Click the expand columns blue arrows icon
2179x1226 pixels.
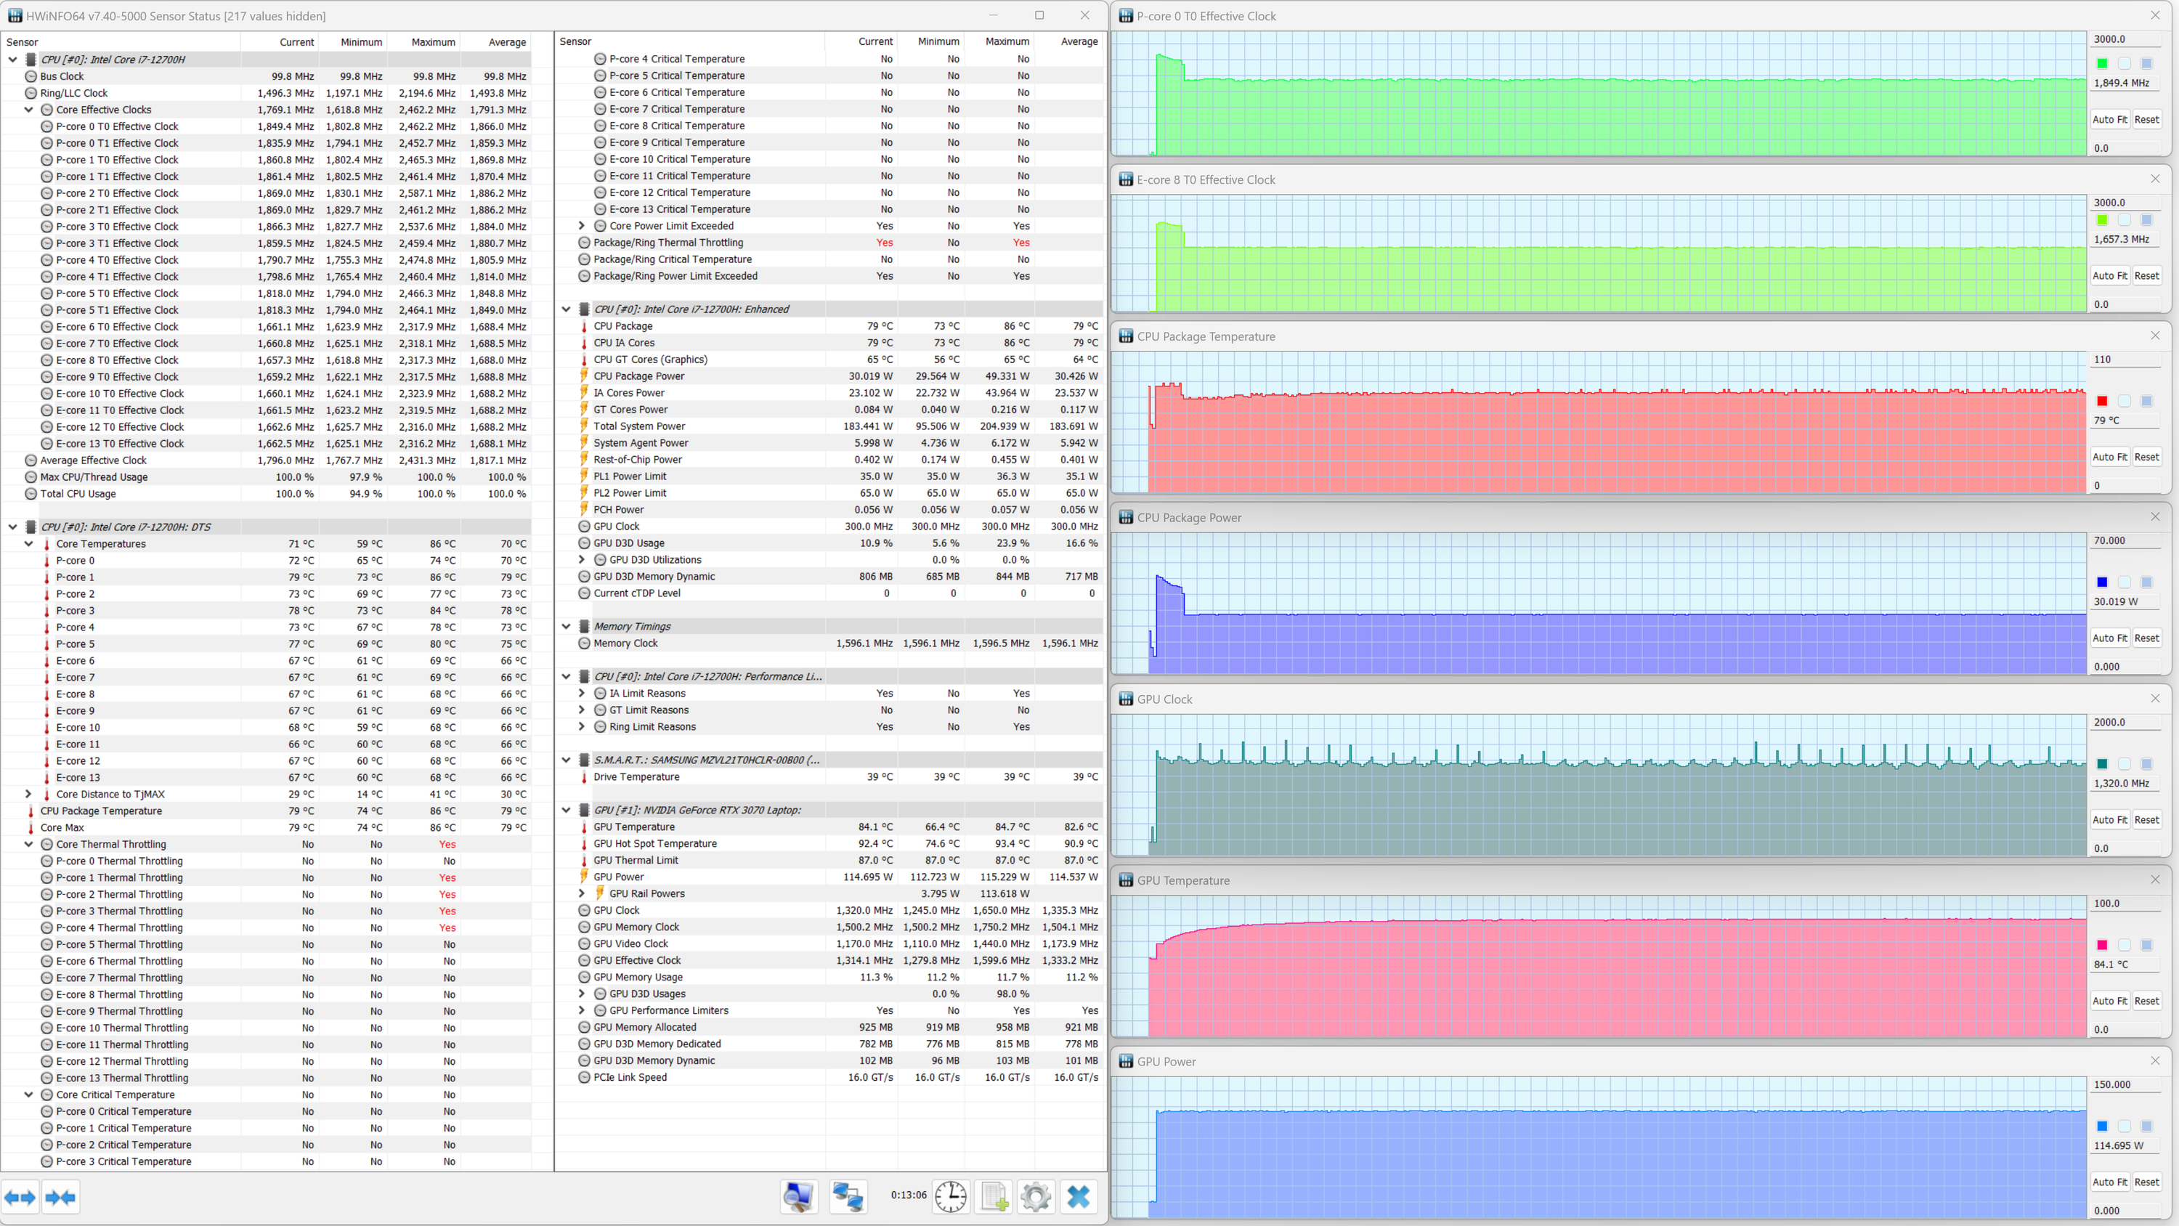point(20,1197)
